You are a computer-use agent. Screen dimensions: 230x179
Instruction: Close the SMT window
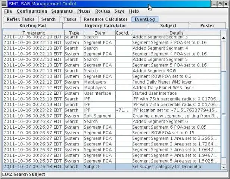point(226,4)
